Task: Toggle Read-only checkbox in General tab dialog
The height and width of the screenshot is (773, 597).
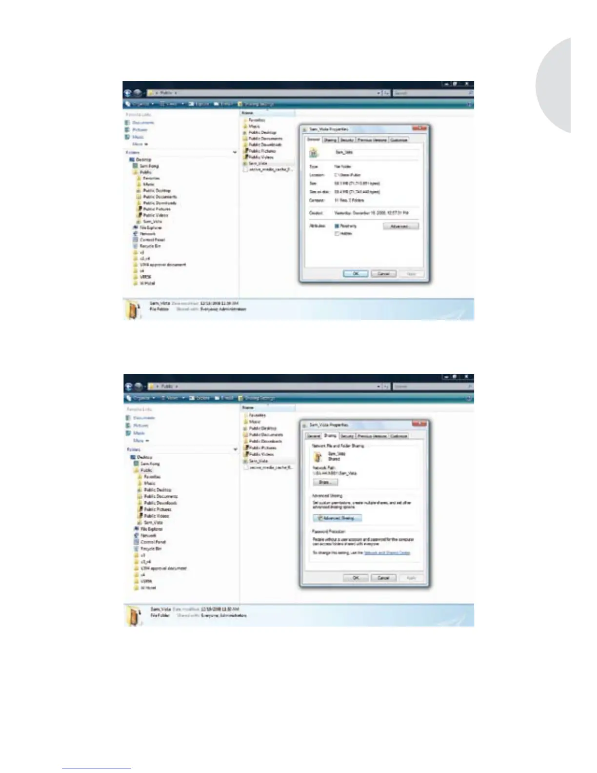Action: pyautogui.click(x=337, y=226)
